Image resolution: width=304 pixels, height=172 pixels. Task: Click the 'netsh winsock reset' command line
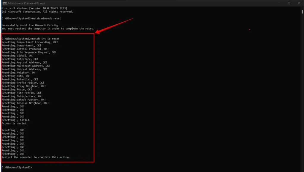[x=31, y=18]
